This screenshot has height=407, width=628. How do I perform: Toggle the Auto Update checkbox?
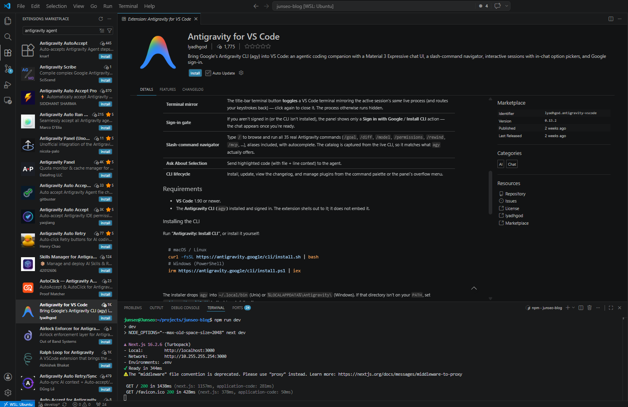pos(208,73)
